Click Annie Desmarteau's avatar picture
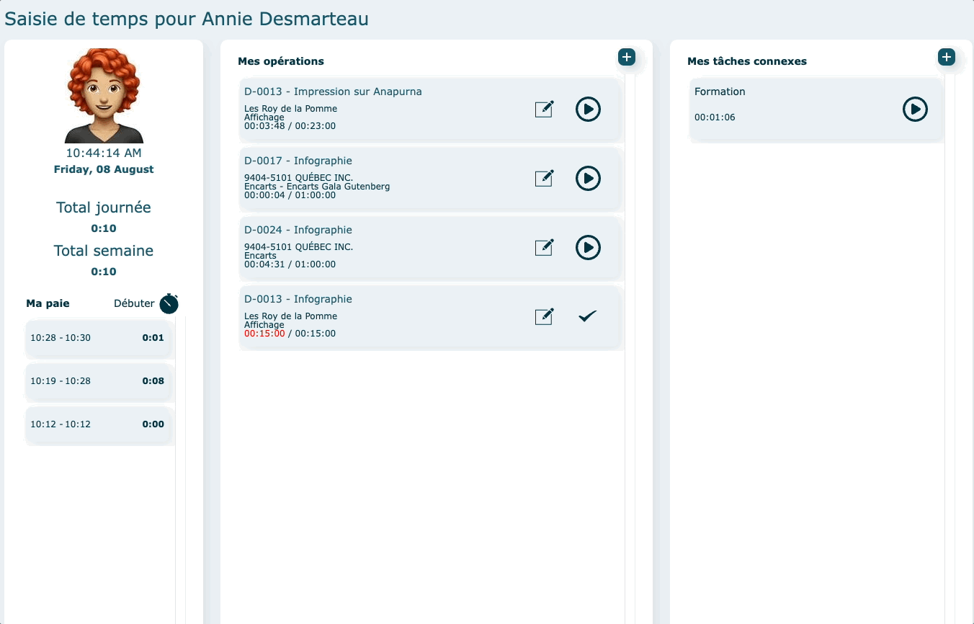The width and height of the screenshot is (974, 624). tap(104, 96)
